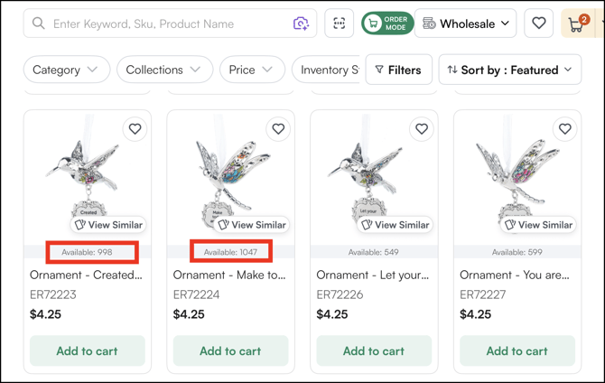Open the wishlist heart in the header

coord(539,23)
